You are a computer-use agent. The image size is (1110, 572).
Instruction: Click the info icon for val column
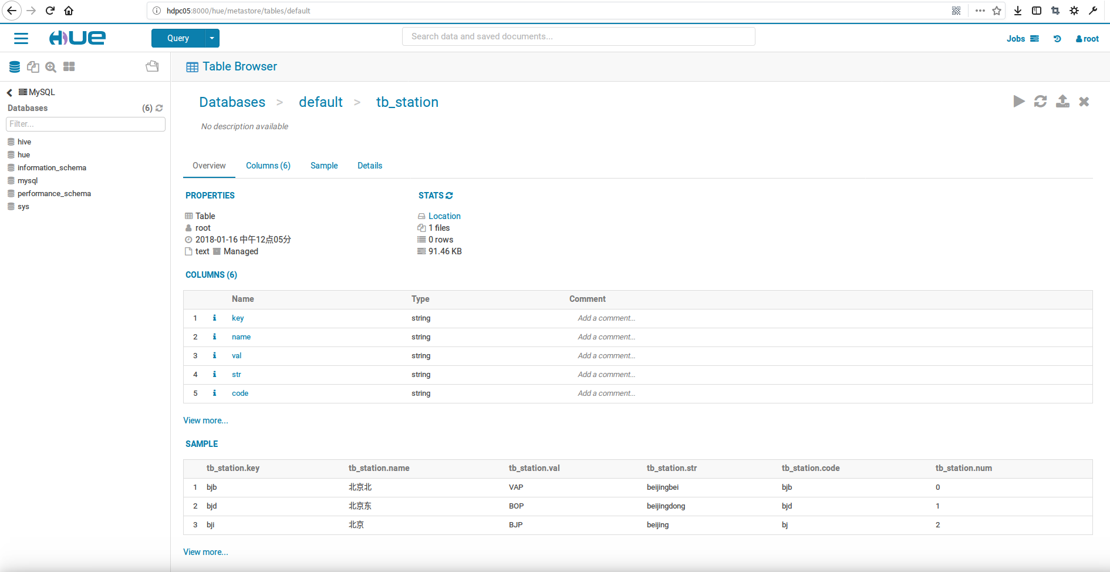click(214, 355)
